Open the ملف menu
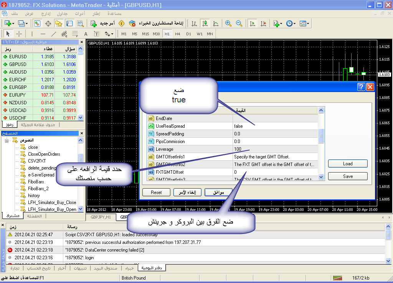 click(15, 13)
